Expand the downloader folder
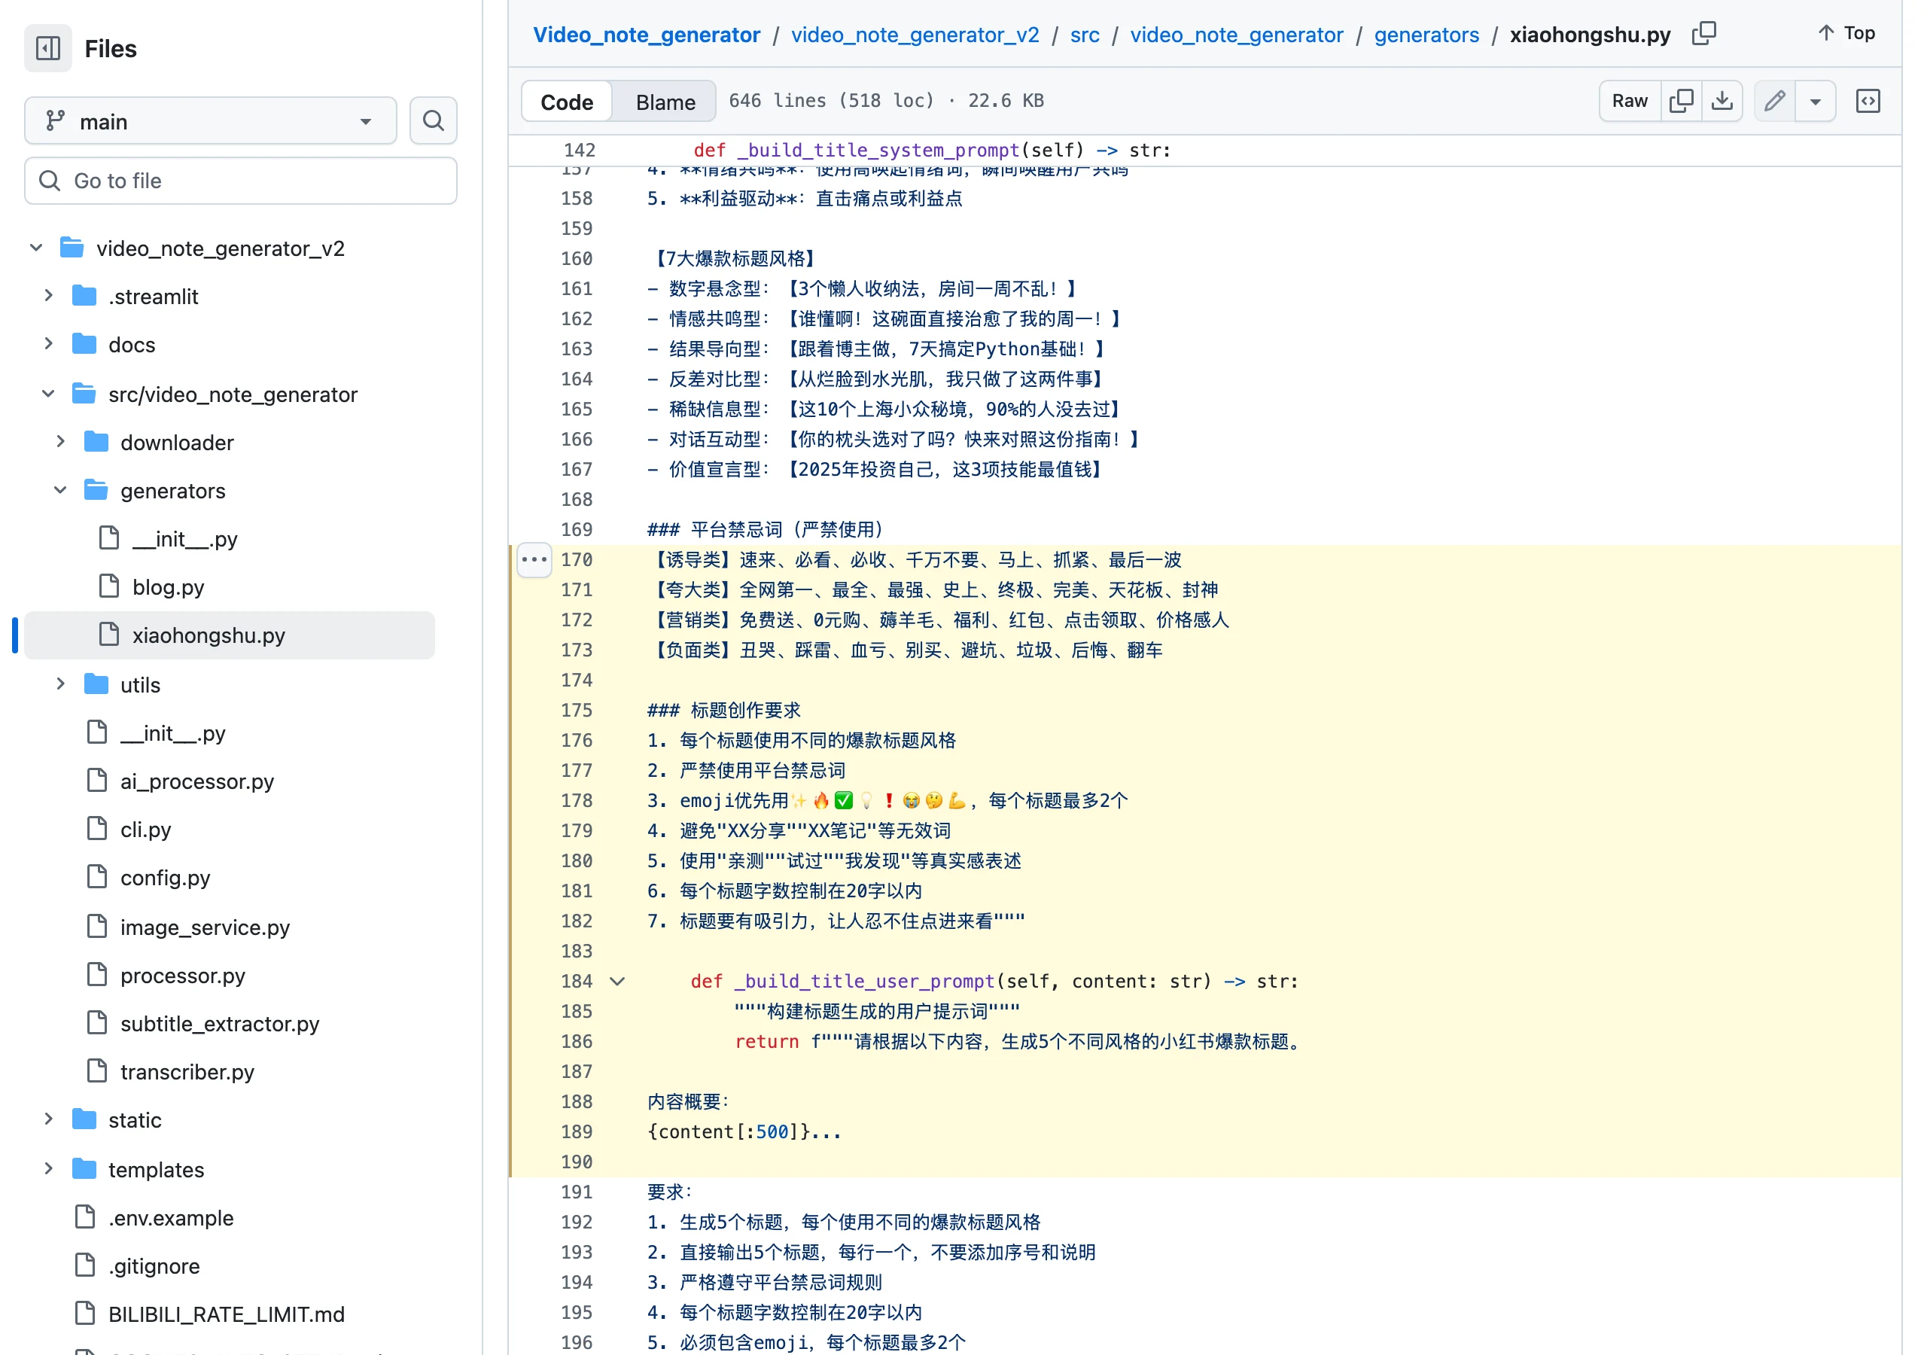The width and height of the screenshot is (1927, 1355). point(60,442)
